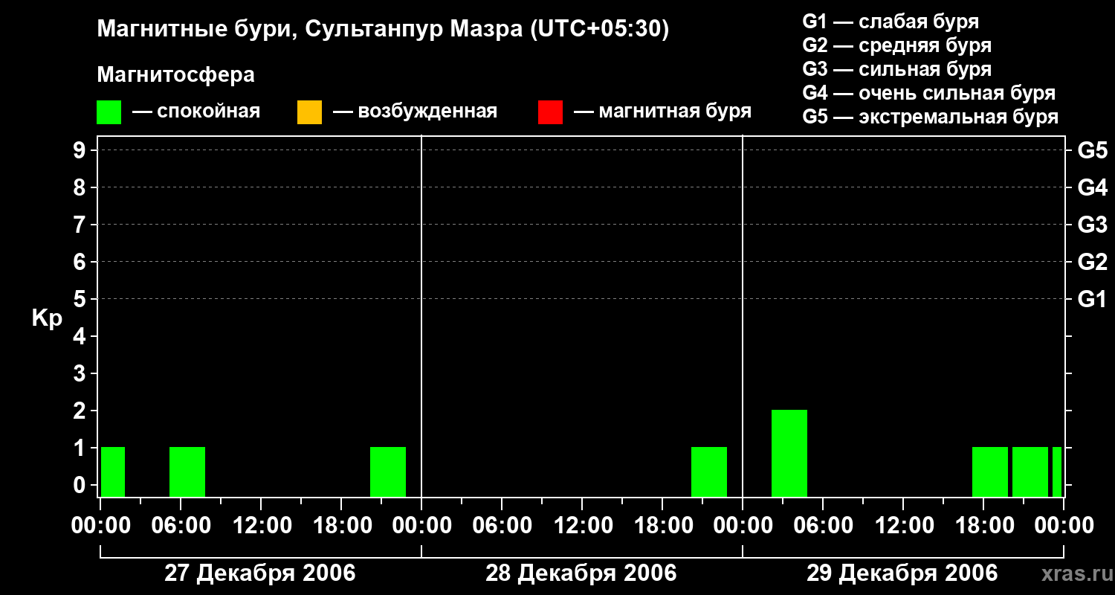
Task: Click the G2 label on the right axis
Action: click(1092, 262)
